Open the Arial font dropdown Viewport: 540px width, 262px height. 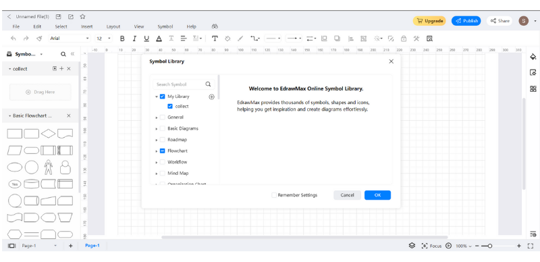(x=70, y=38)
